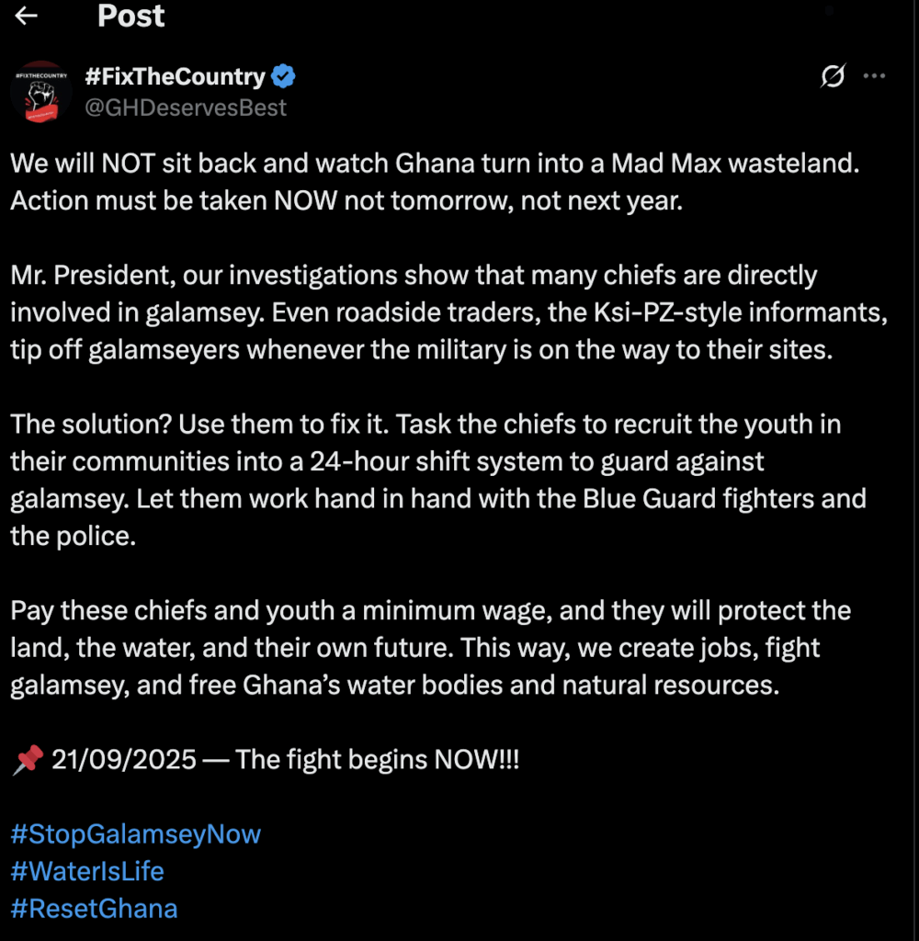The image size is (919, 941).
Task: Click the Post heading at top
Action: point(131,17)
